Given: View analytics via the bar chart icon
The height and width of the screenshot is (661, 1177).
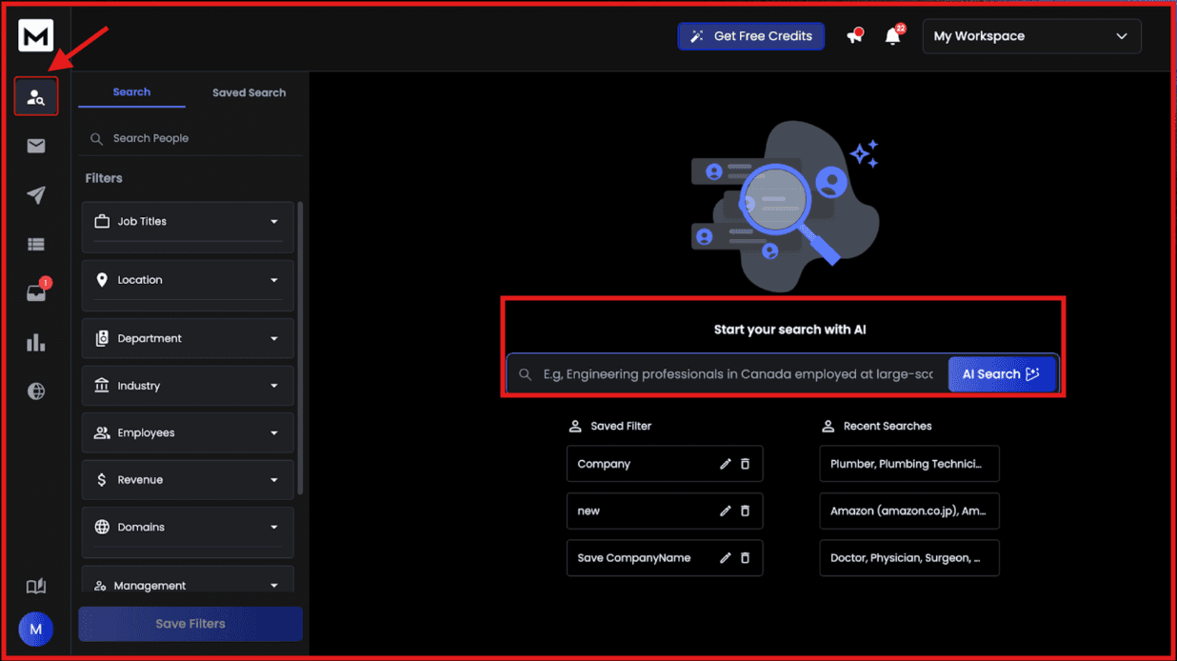Looking at the screenshot, I should coord(35,342).
